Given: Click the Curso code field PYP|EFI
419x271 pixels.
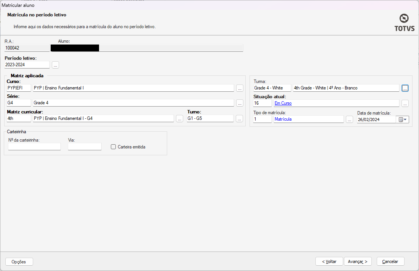Looking at the screenshot, I should tap(19, 88).
